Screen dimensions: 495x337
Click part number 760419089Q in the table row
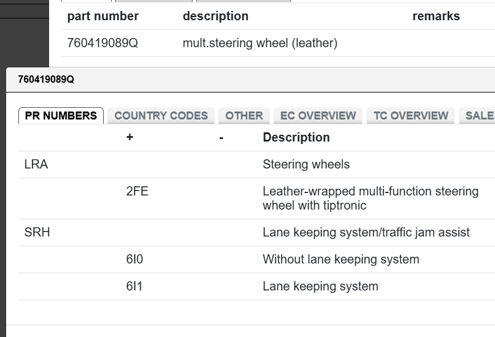(102, 44)
